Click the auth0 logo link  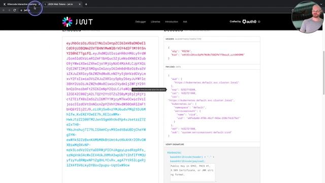click(x=249, y=21)
